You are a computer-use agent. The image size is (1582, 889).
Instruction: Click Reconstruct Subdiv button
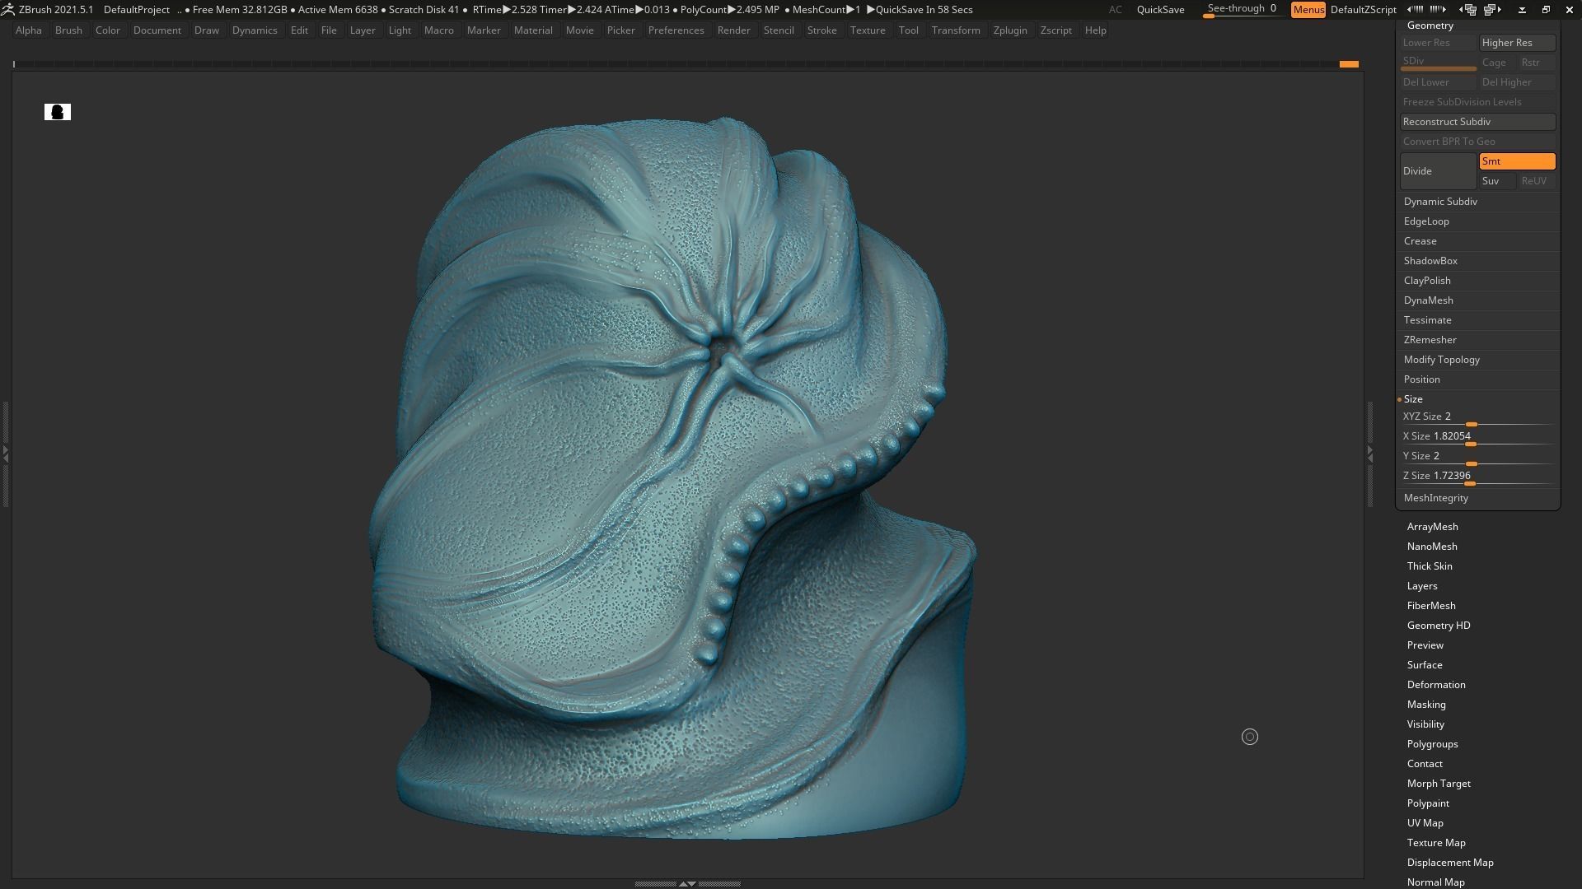point(1477,122)
